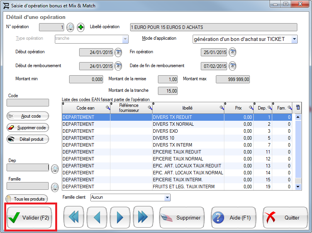This screenshot has height=233, width=312.
Task: Select the EPICERIE TAUX INTERM. row
Action: pos(177,180)
